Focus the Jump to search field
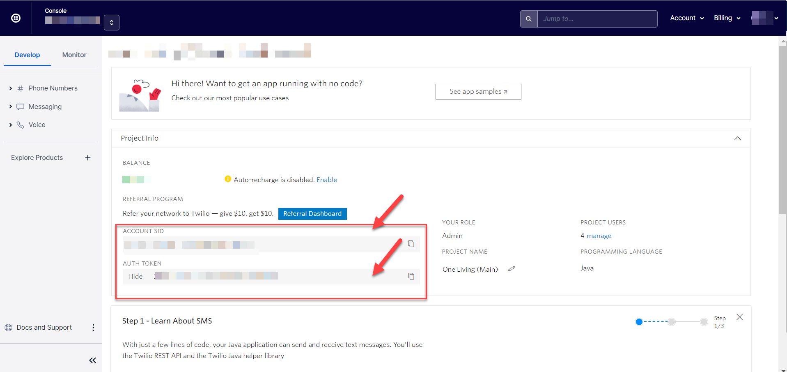This screenshot has height=372, width=787. [x=597, y=19]
